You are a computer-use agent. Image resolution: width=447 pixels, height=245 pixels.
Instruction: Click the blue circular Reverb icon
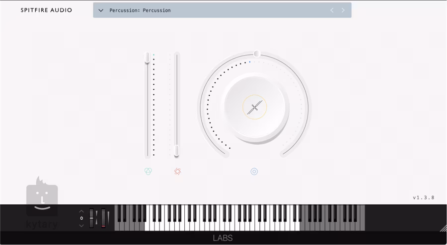[x=254, y=171]
